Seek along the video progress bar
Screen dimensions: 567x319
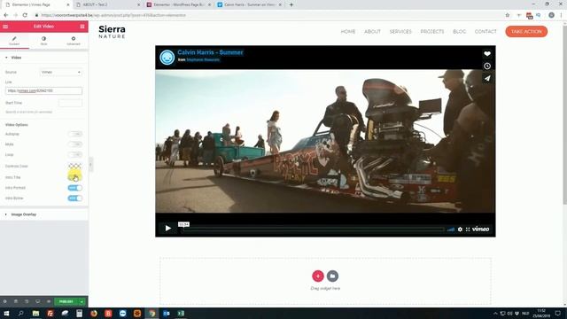pyautogui.click(x=313, y=230)
